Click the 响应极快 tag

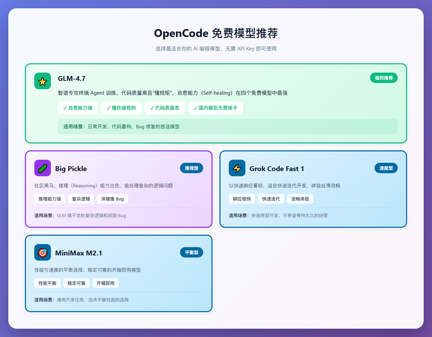pyautogui.click(x=242, y=199)
